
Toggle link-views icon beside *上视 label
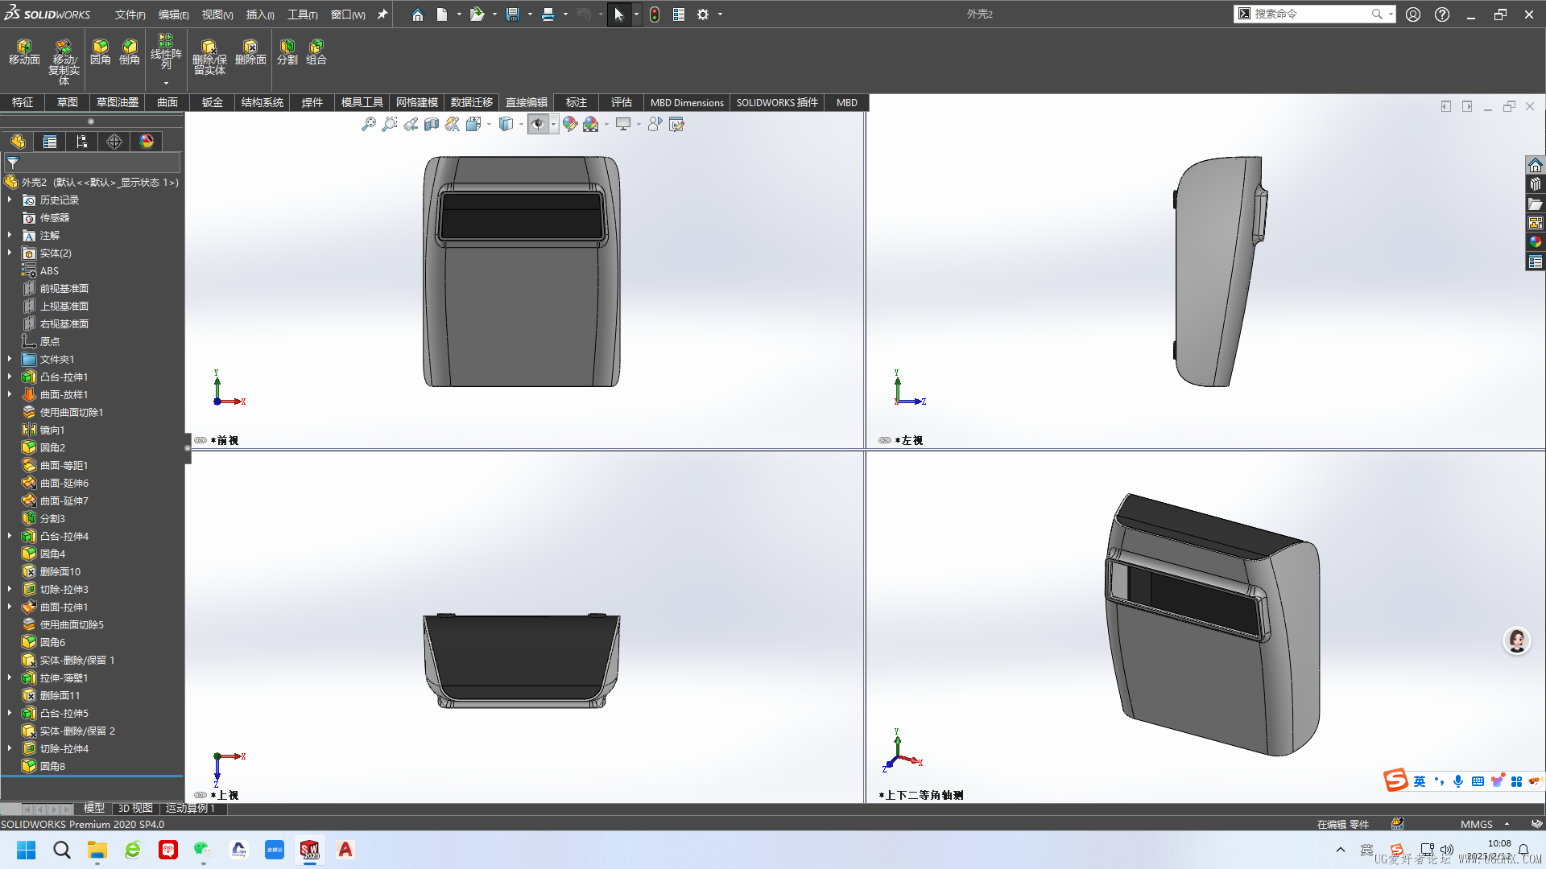tap(200, 795)
